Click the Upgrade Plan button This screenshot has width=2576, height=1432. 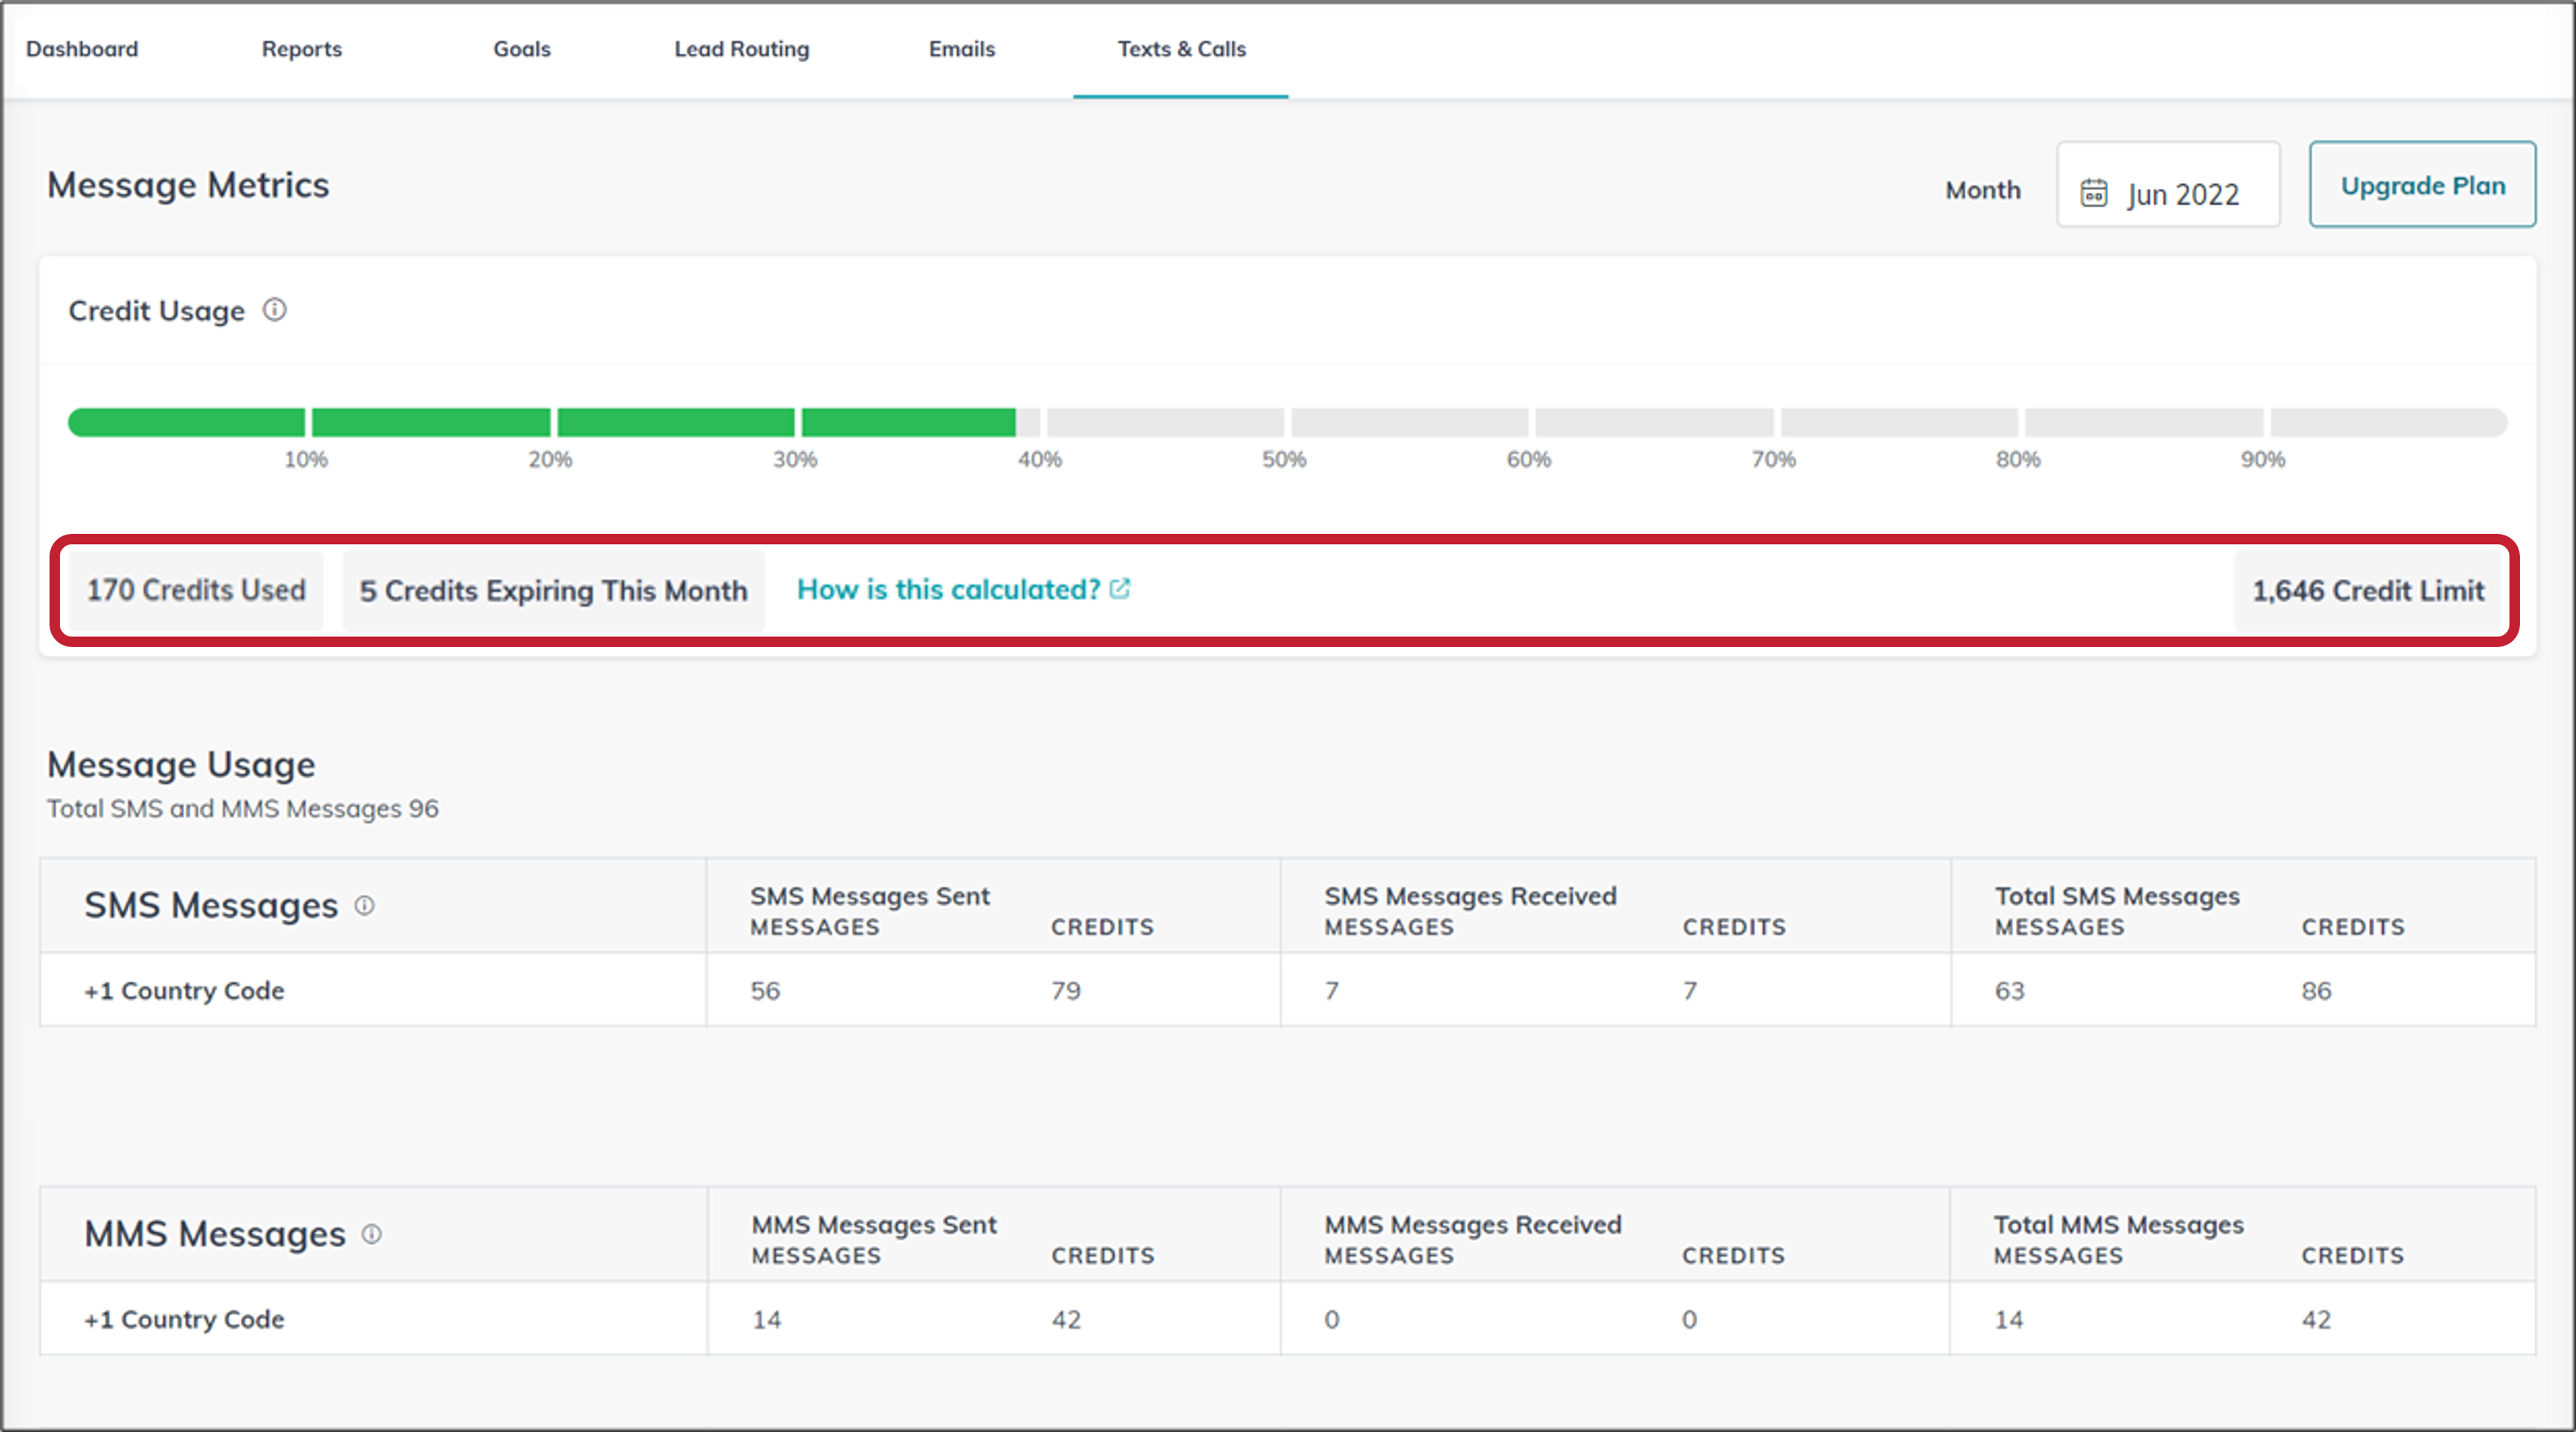point(2423,185)
